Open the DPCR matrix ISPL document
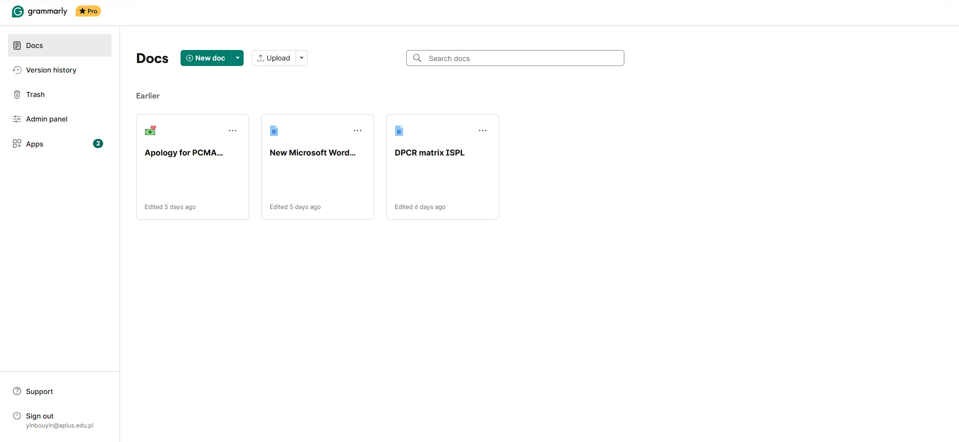Viewport: 959px width, 442px height. pos(443,167)
